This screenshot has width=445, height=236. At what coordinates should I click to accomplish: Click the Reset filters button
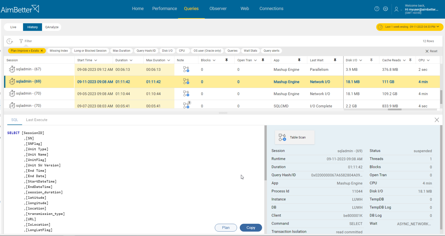(431, 51)
